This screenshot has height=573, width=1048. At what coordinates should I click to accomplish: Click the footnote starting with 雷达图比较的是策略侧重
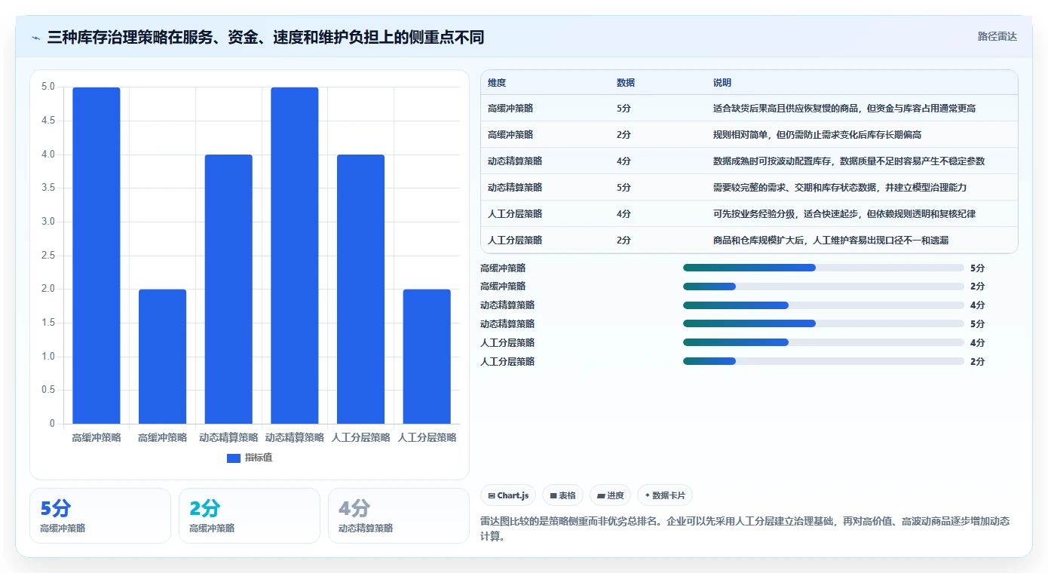(x=745, y=529)
